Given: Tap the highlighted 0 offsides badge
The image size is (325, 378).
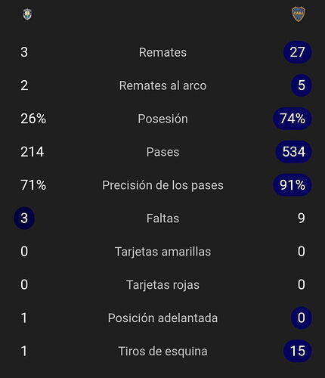Looking at the screenshot, I should (302, 318).
